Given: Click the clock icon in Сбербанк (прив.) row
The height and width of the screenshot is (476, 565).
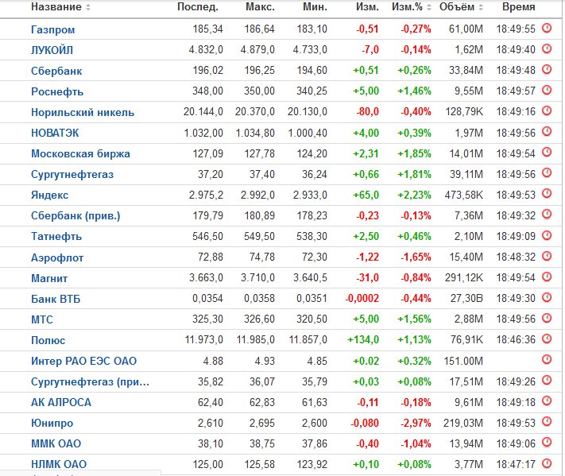Looking at the screenshot, I should (x=547, y=214).
